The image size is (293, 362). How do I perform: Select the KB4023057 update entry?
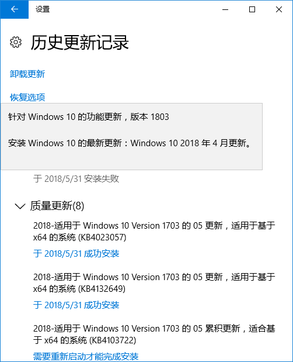(x=154, y=232)
